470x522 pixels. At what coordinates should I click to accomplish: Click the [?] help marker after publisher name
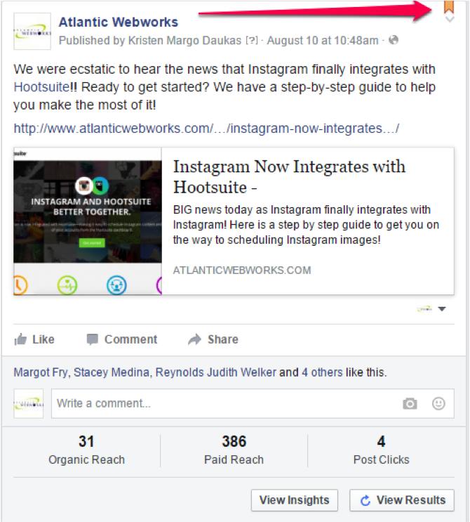pyautogui.click(x=252, y=40)
